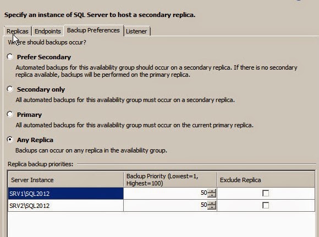This screenshot has width=319, height=237.
Task: Click the priority value field for SRV1\SQL2012
Action: tap(166, 193)
